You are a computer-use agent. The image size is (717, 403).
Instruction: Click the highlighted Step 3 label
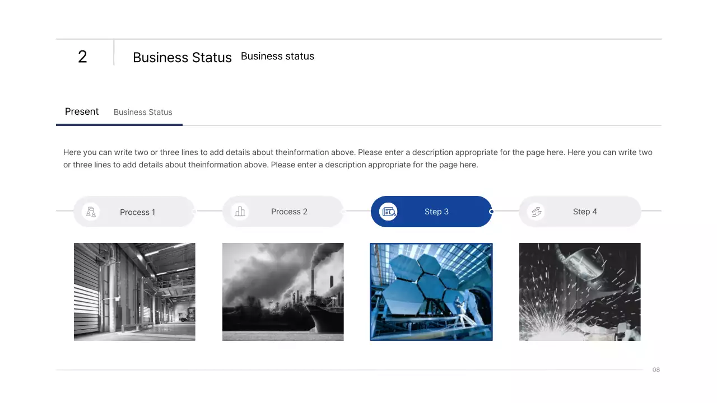(436, 212)
